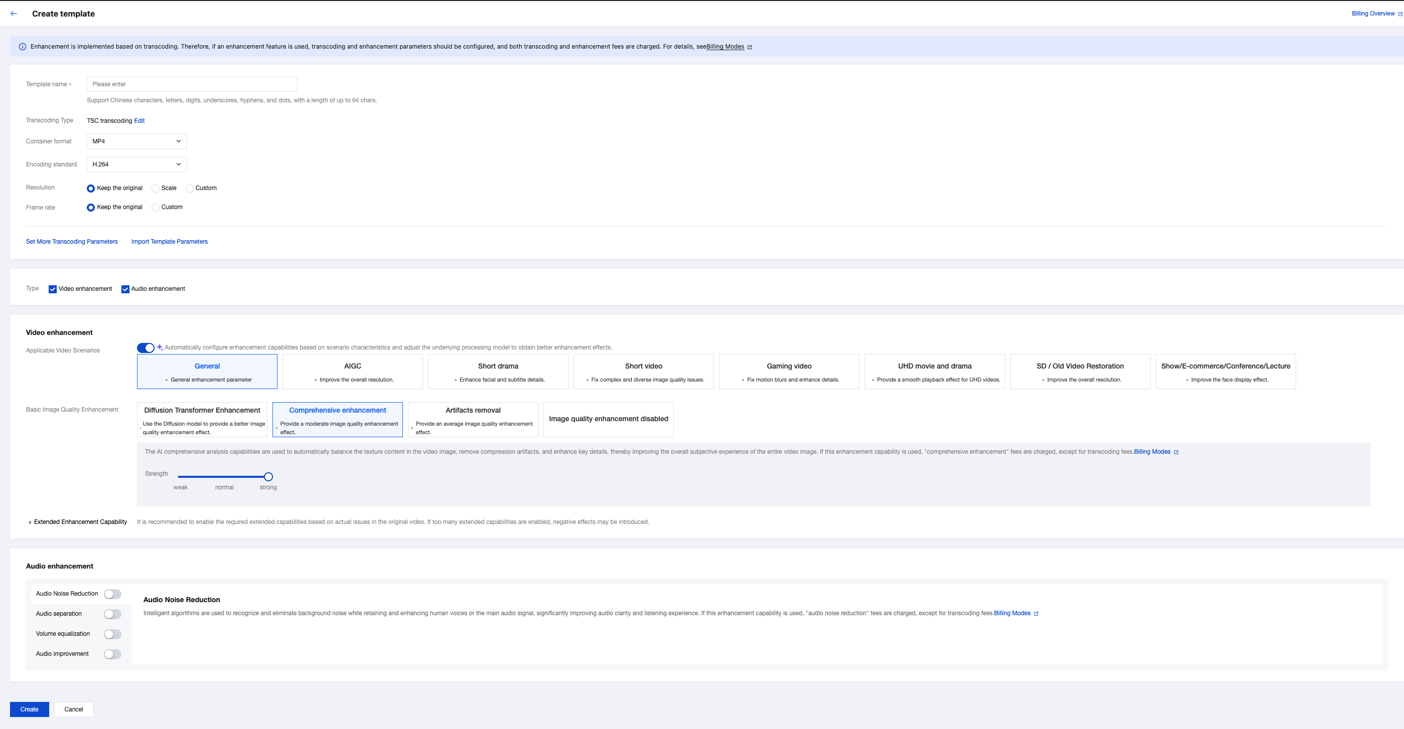Image resolution: width=1404 pixels, height=729 pixels.
Task: Open Set More Transcoding Parameters link
Action: tap(72, 242)
